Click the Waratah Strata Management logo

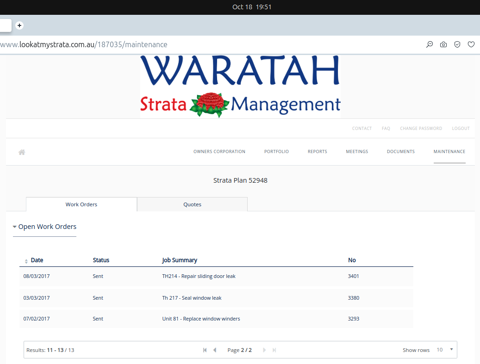click(x=240, y=86)
